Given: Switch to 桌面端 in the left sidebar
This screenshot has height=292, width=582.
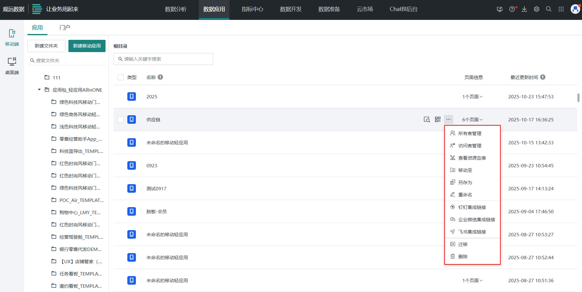Looking at the screenshot, I should point(12,65).
